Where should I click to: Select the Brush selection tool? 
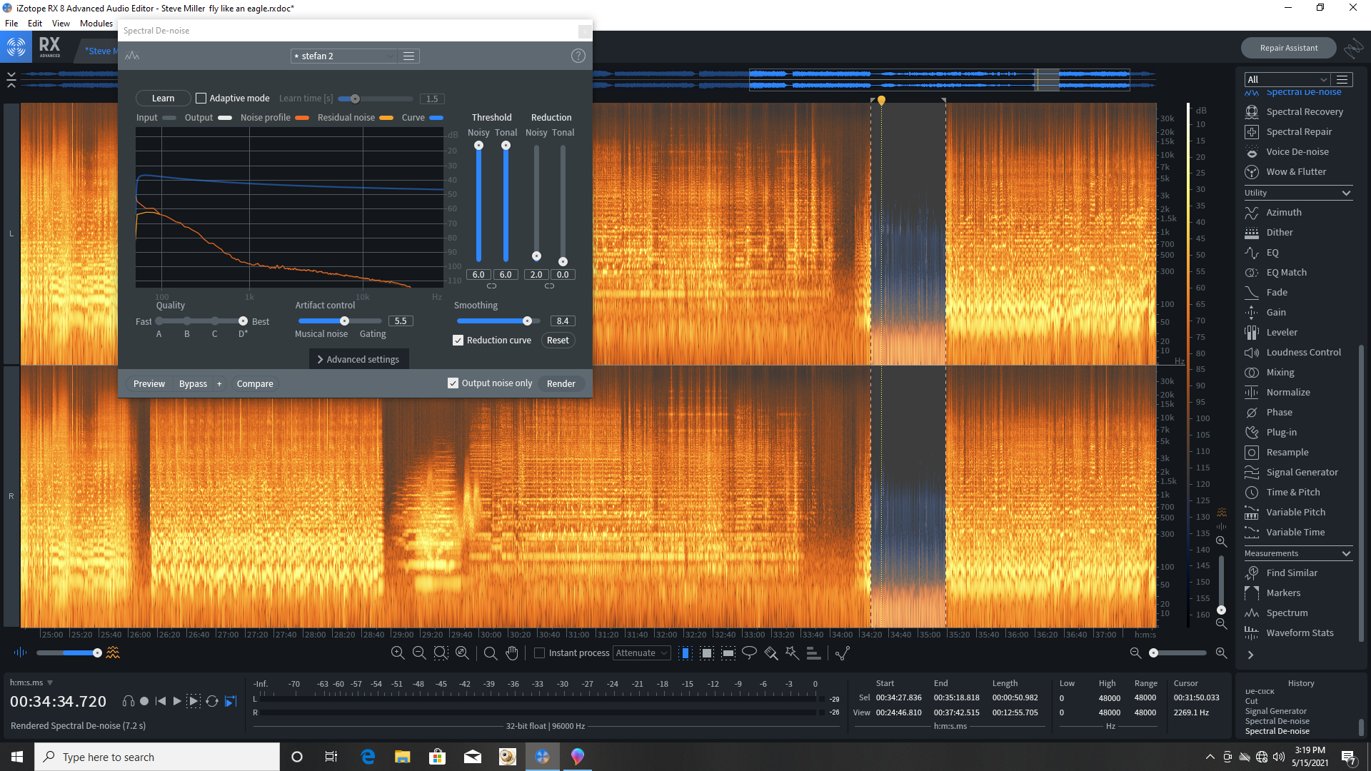(770, 652)
